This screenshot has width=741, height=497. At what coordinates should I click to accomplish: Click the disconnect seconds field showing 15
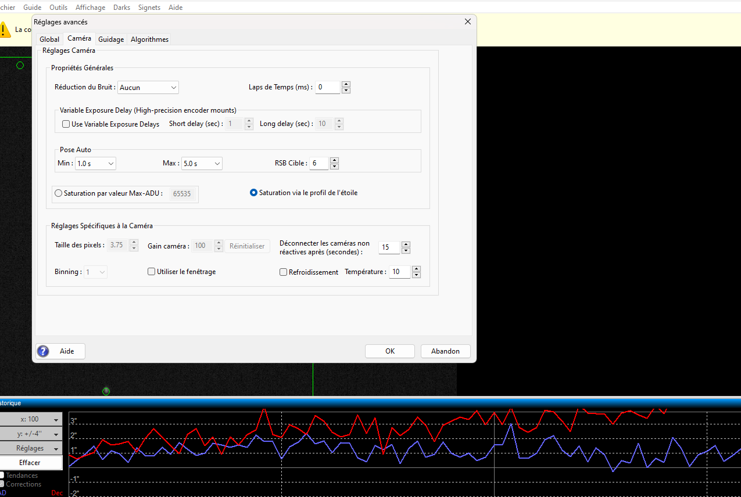389,248
